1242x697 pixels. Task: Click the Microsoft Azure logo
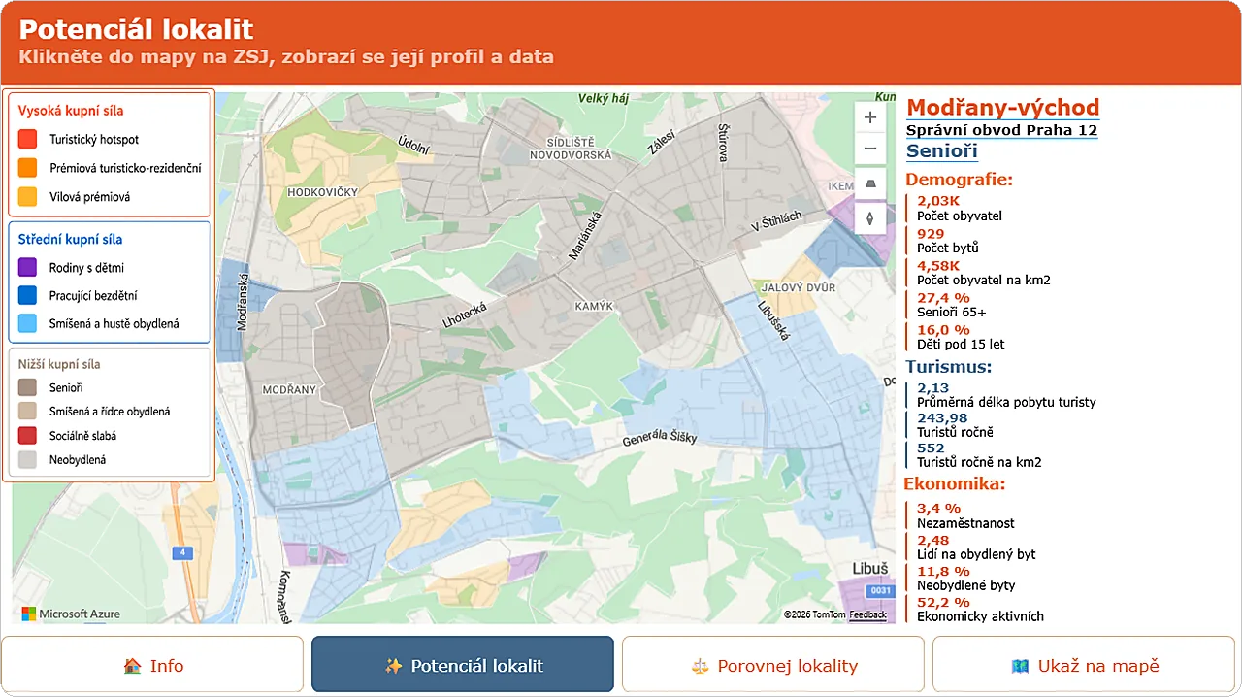[x=72, y=614]
